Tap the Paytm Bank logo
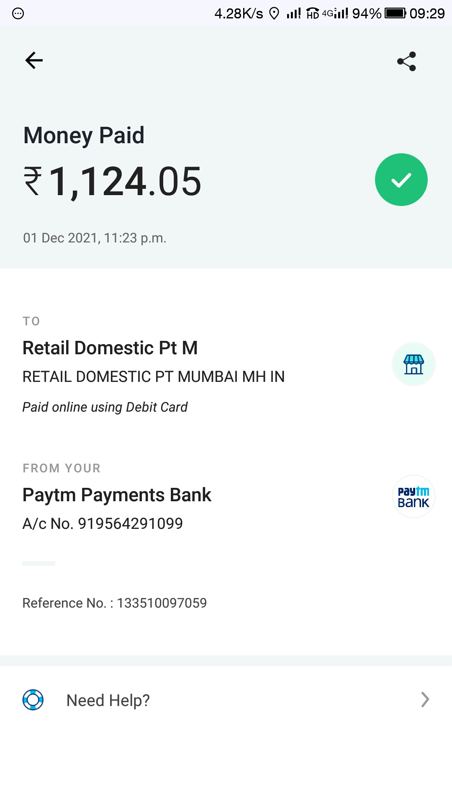This screenshot has height=804, width=452. (413, 497)
